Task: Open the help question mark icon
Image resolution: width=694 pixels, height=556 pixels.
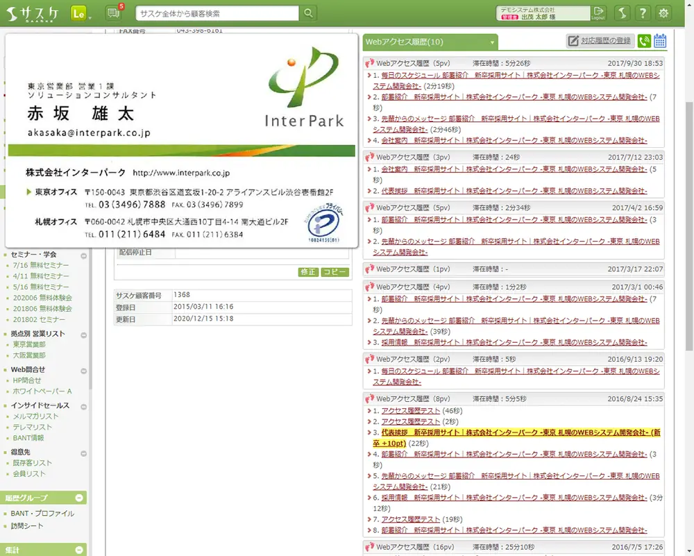Action: (x=643, y=13)
